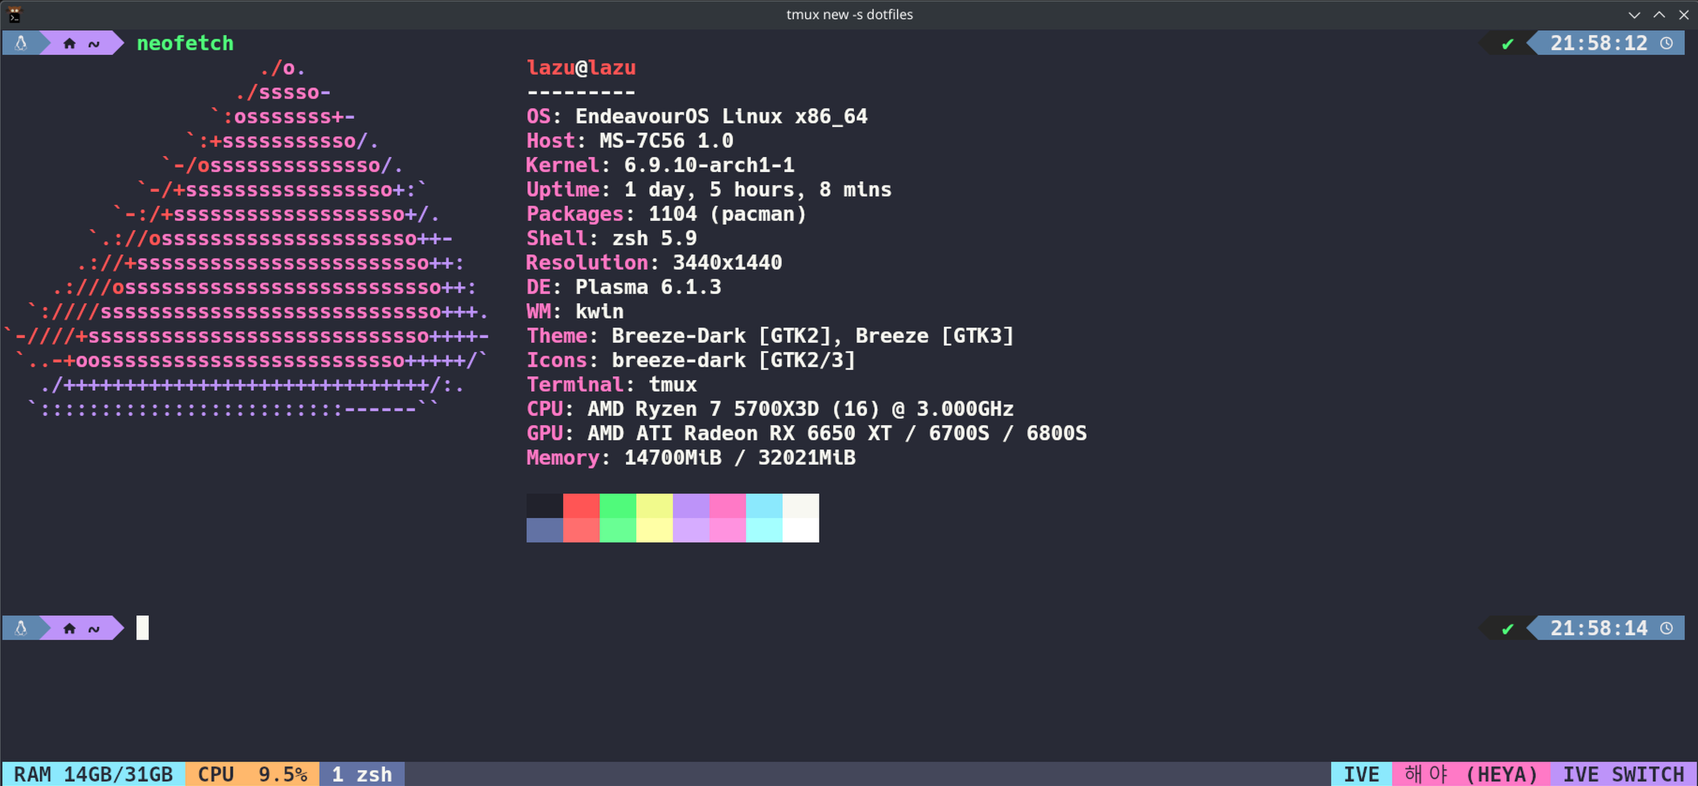Screen dimensions: 1698x786
Task: Click the IVE artist segment in status bar
Action: coord(1361,774)
